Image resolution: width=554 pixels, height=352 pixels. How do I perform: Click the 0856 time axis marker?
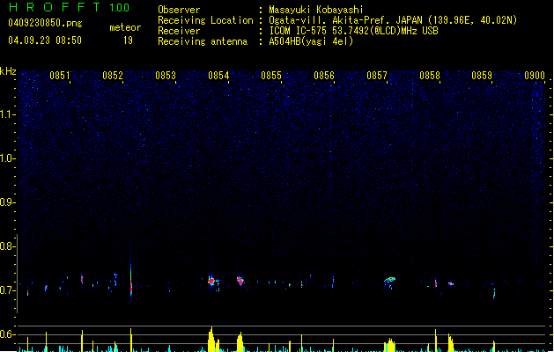pyautogui.click(x=324, y=76)
